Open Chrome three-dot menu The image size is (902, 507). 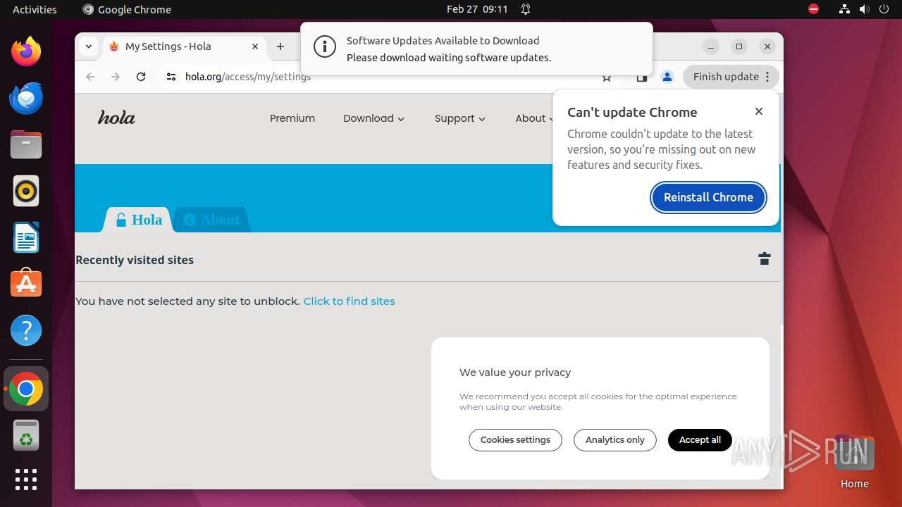tap(767, 77)
